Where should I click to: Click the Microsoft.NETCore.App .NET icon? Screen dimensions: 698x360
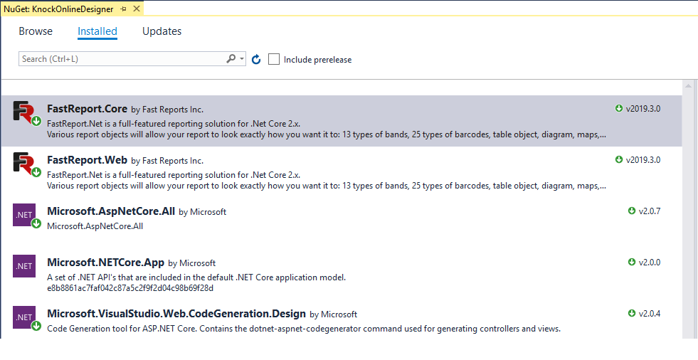pos(24,265)
